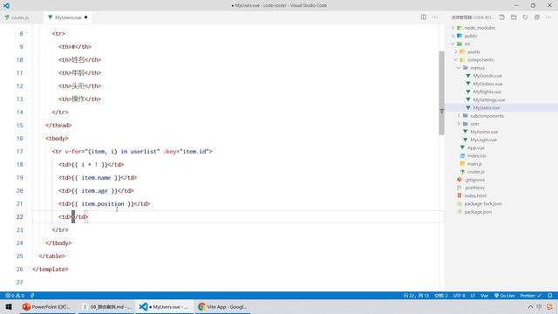Refresh the Explorer file tree

click(525, 17)
